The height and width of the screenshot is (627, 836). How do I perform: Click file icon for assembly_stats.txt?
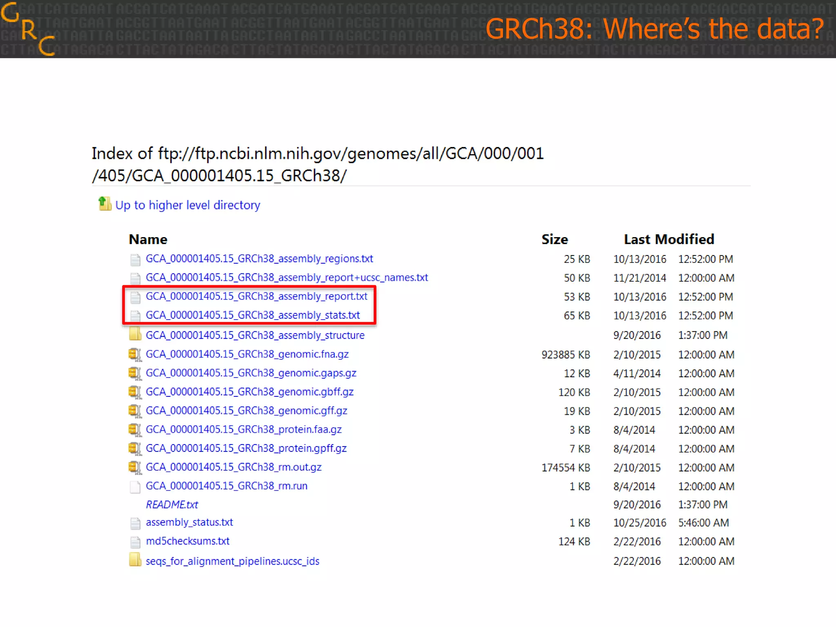tap(135, 316)
